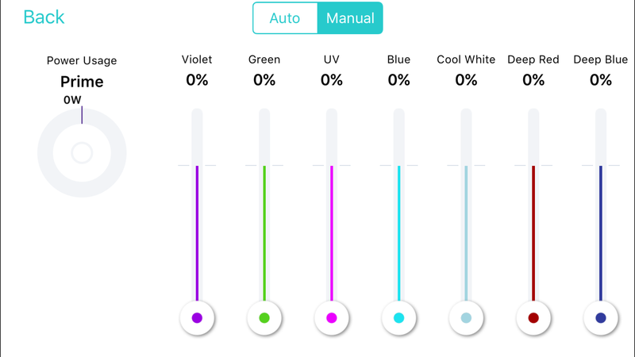Viewport: 635px width, 357px height.
Task: Click the Deep Blue slider knob
Action: [x=601, y=318]
